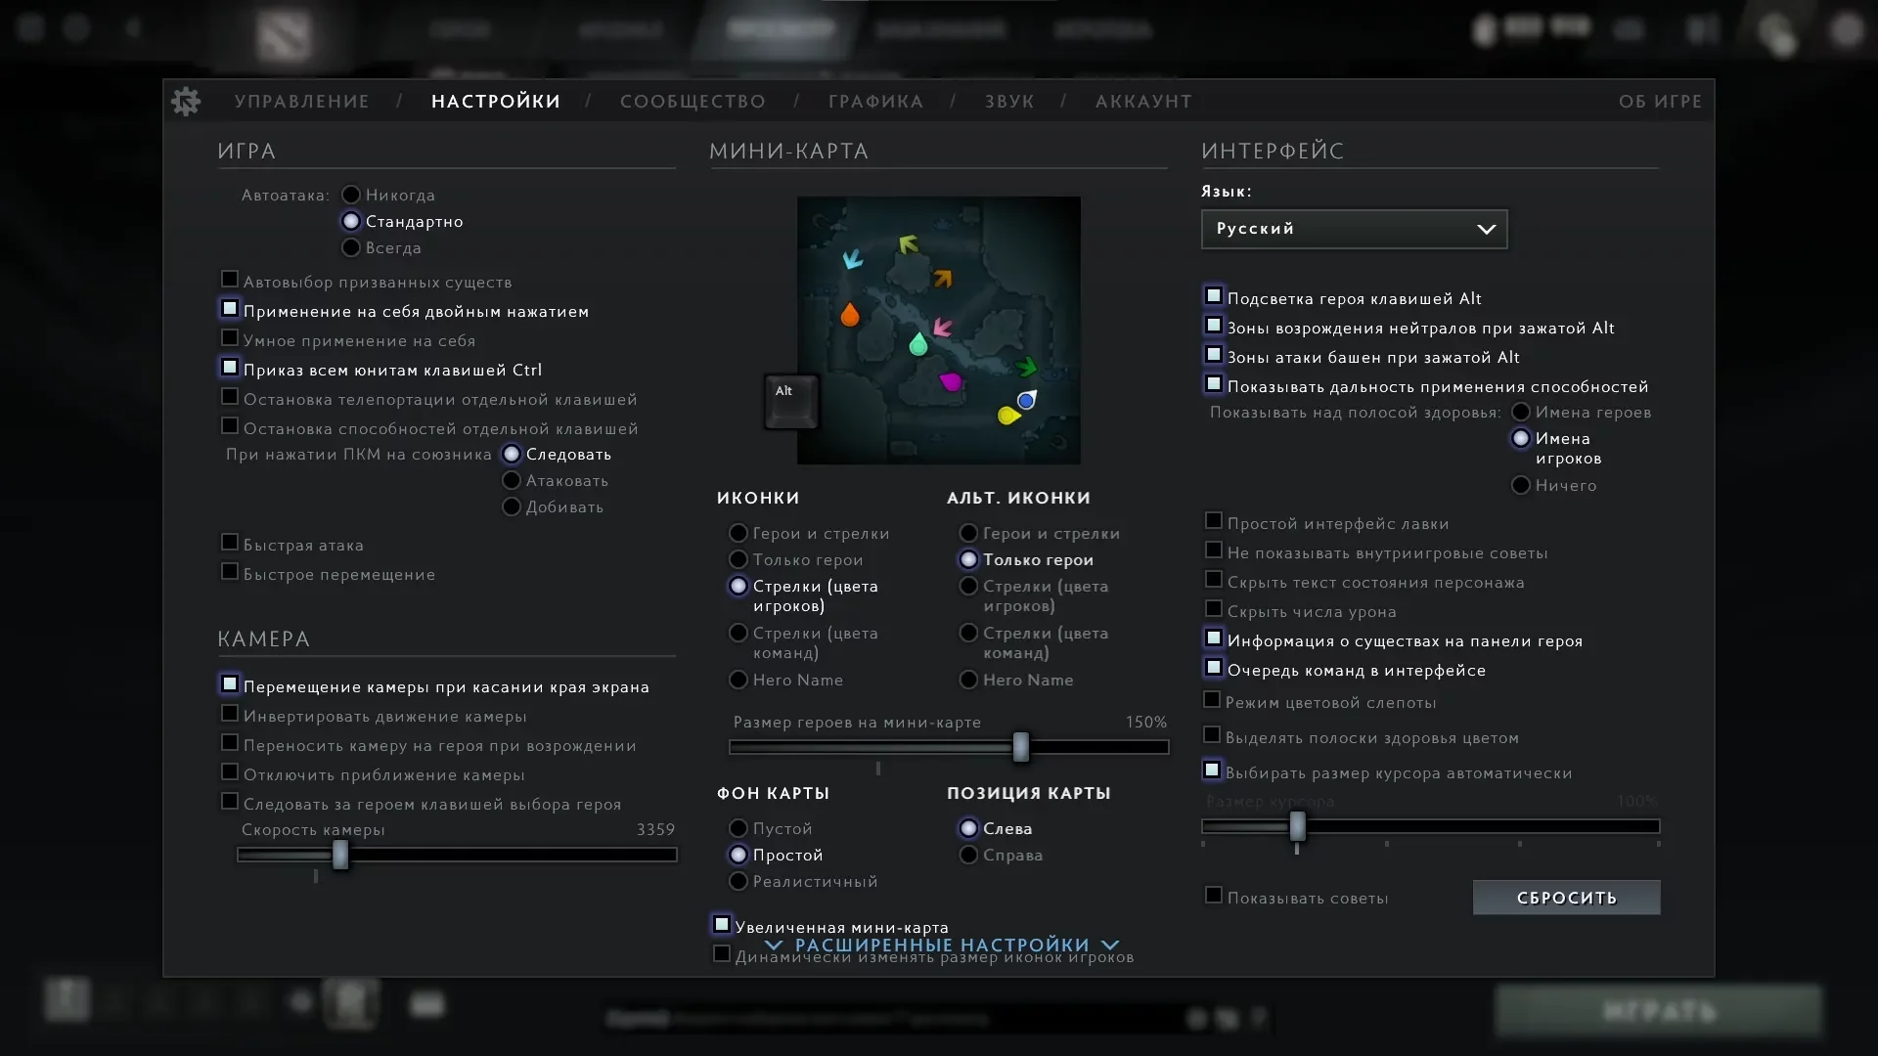Open the Звук tab
1878x1056 pixels.
click(x=1008, y=102)
